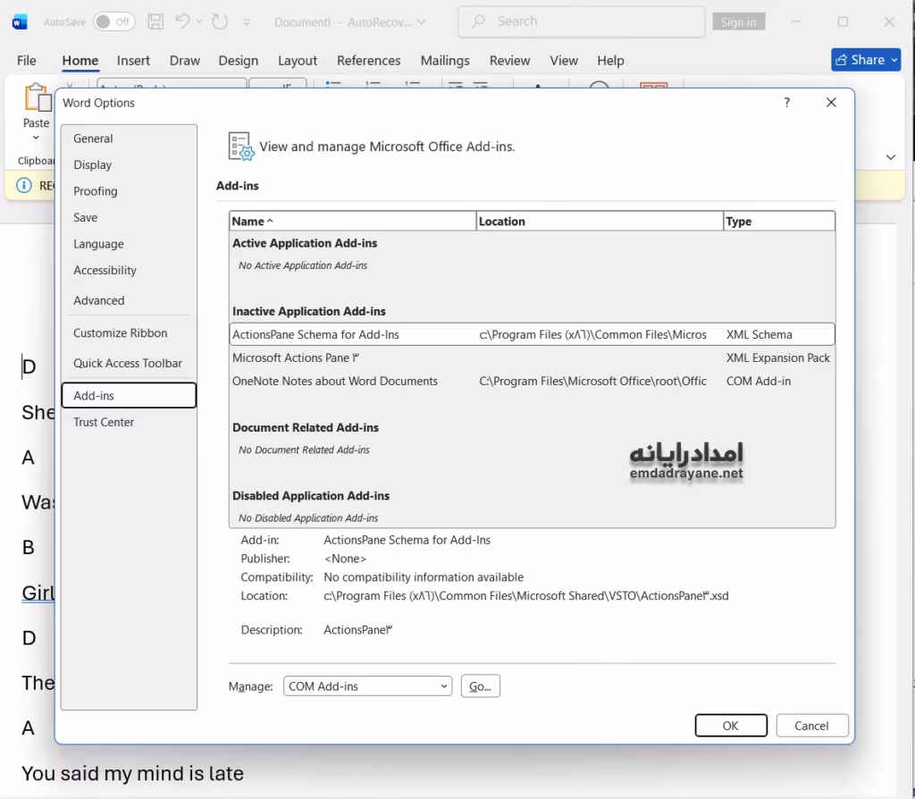Open the References ribbon tab

tap(368, 61)
